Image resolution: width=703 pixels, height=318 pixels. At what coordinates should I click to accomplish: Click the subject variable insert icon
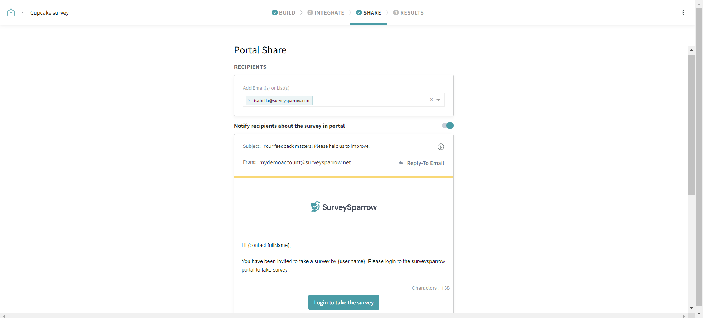440,147
